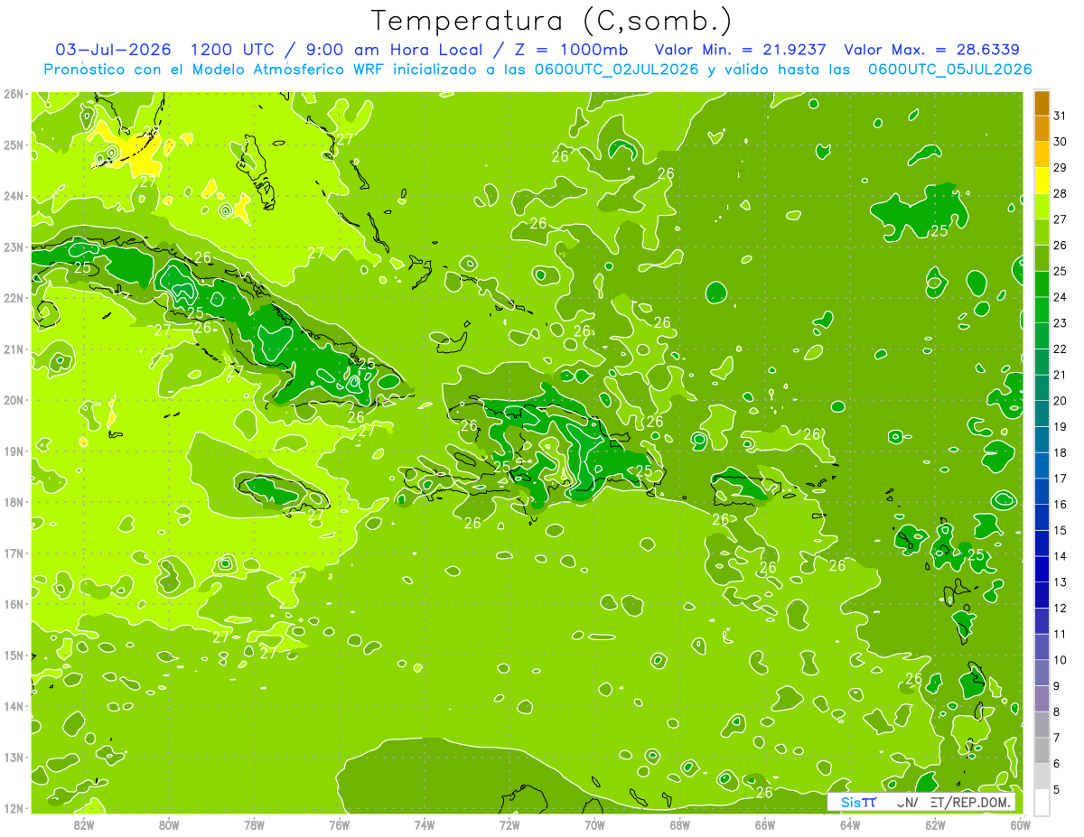Click the "64W" longitude axis label
Image resolution: width=1084 pixels, height=837 pixels.
tap(849, 824)
